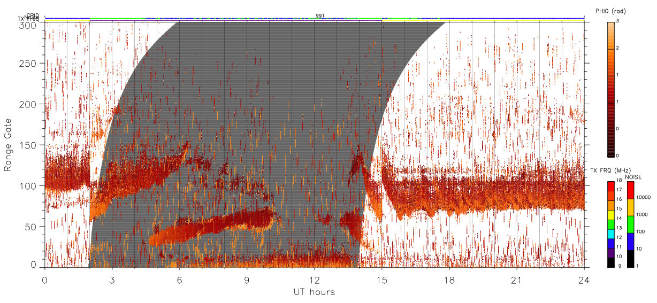Screen dimensions: 657x303
Task: Click the '2' tick on PHI0 scale
Action: tap(617, 48)
